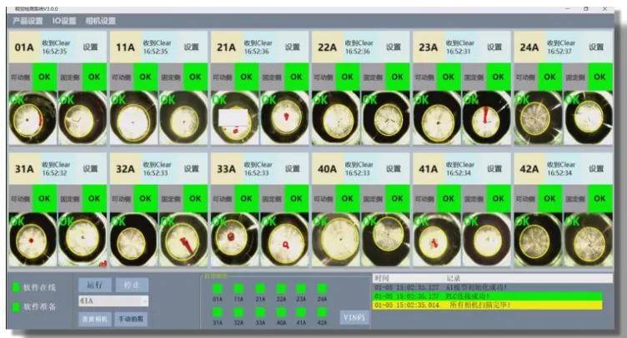Select the 22A camera status light
This screenshot has height=338, width=627.
click(x=281, y=289)
